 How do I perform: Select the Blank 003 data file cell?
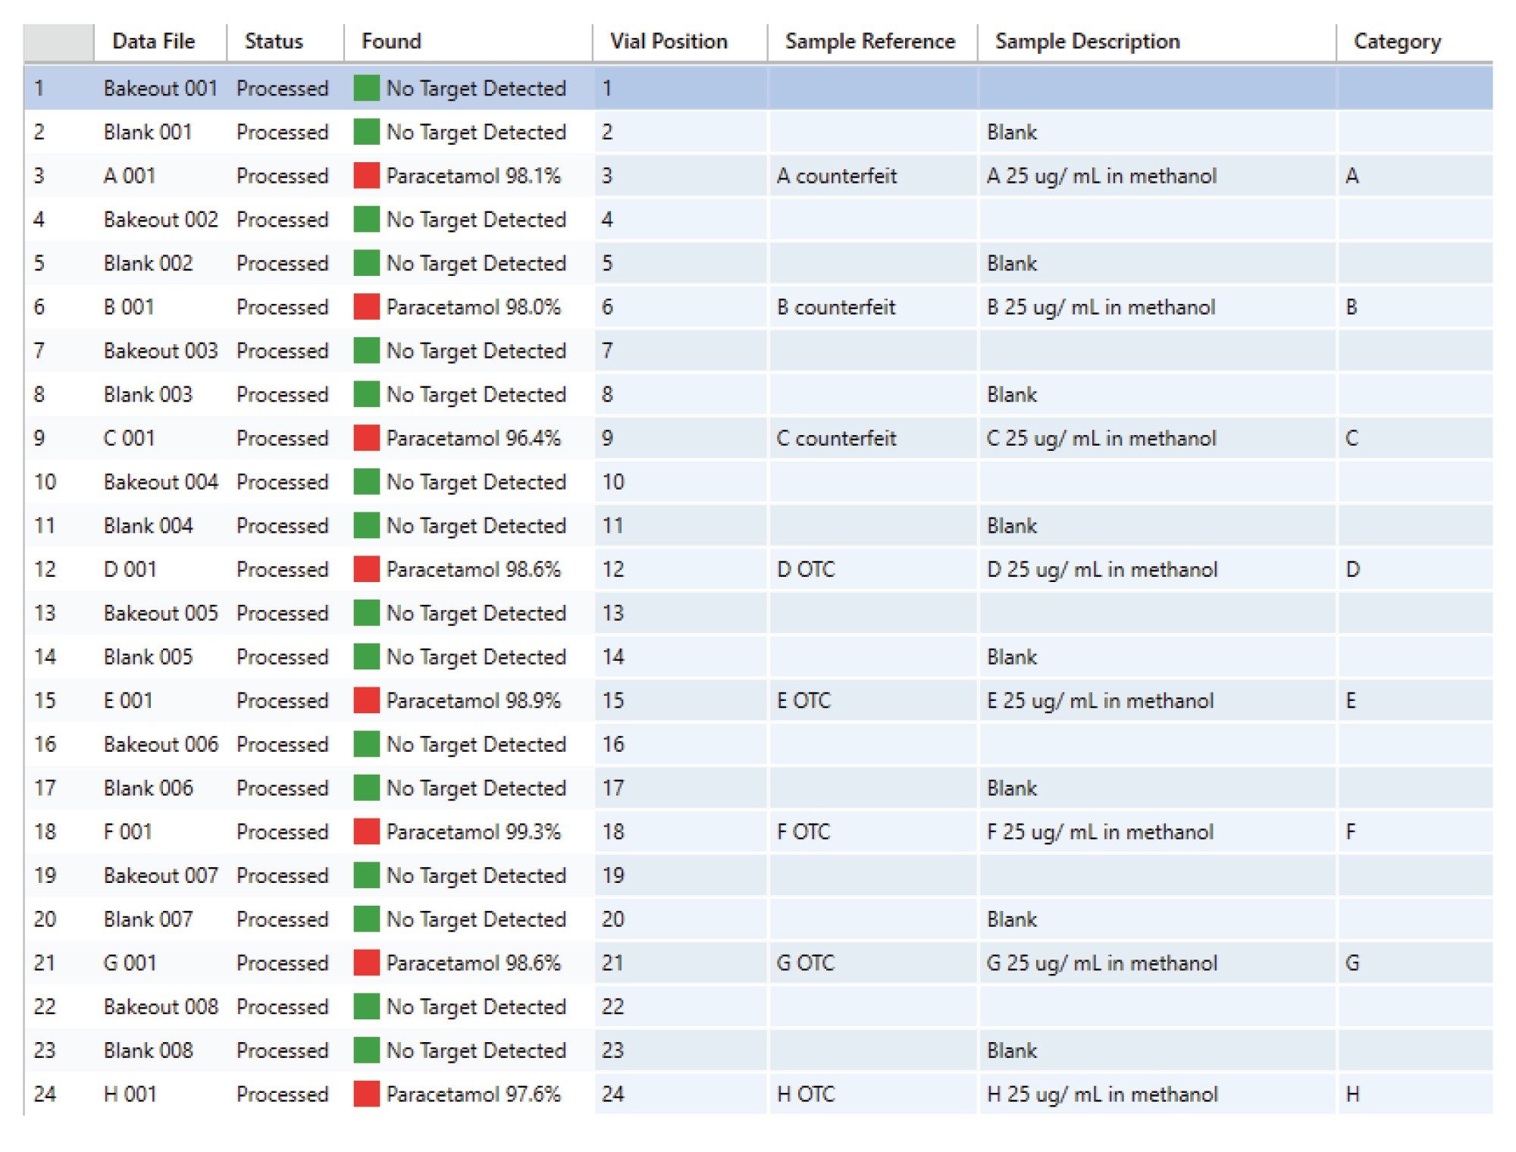[148, 394]
